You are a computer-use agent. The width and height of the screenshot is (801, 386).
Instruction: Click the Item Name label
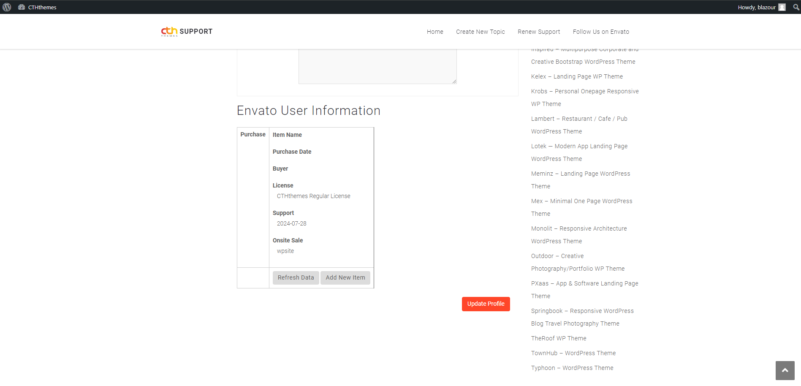(287, 135)
